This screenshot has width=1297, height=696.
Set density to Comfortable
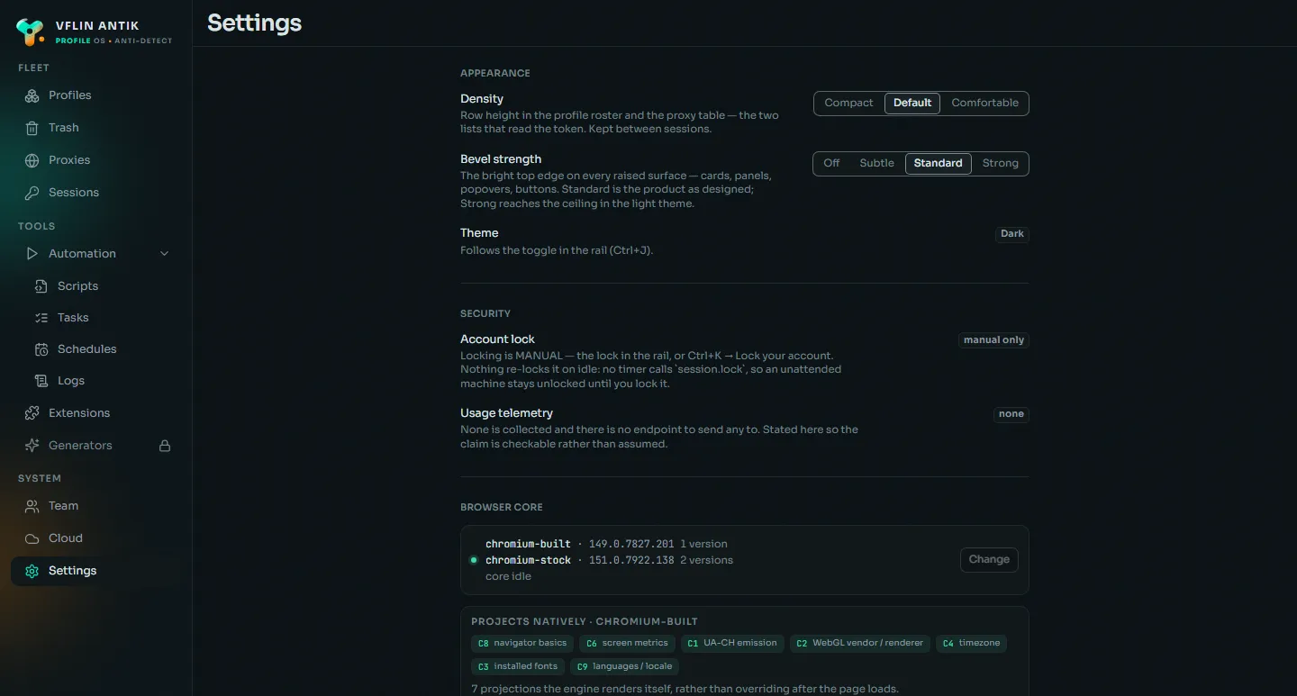(984, 103)
